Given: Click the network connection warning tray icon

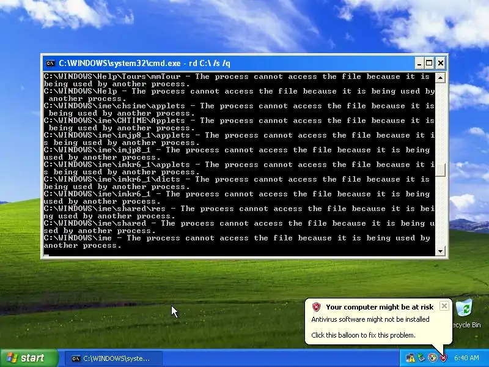Looking at the screenshot, I should pos(410,358).
